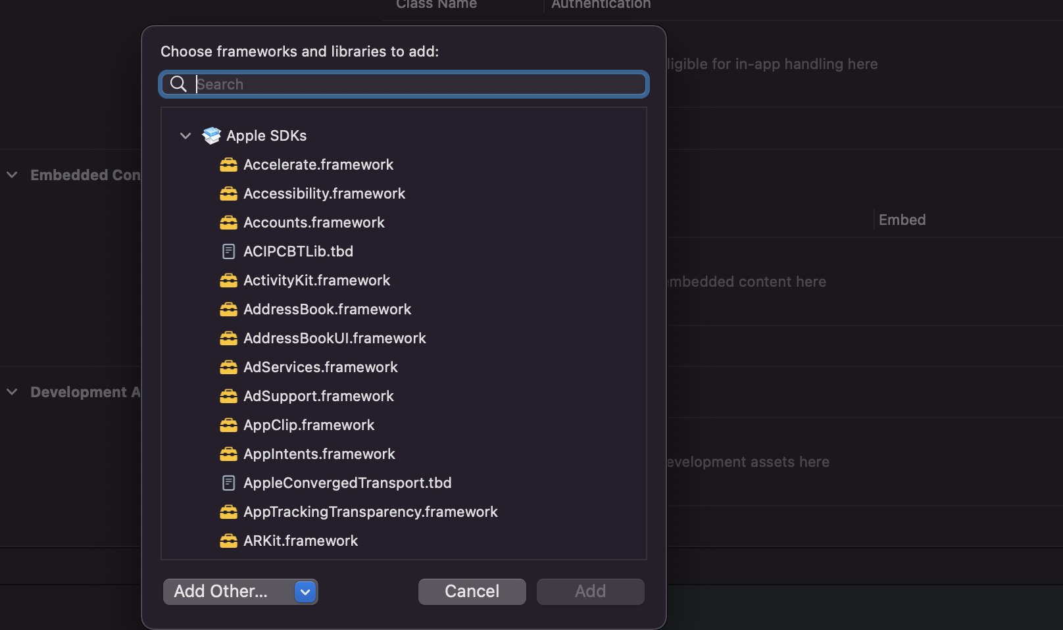
Task: Select AddressBookUI.framework in the framework list
Action: 334,338
